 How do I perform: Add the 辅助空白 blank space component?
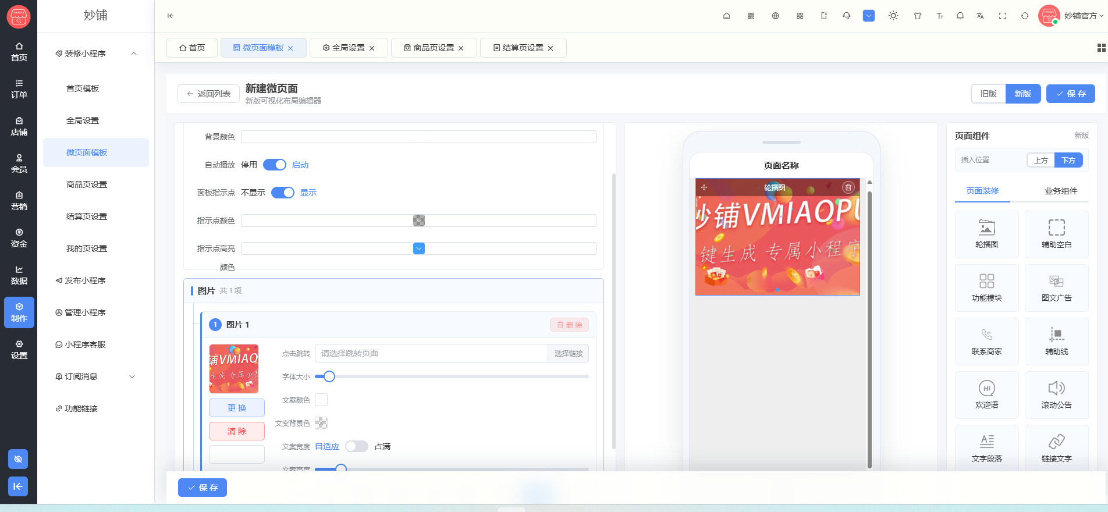click(x=1056, y=234)
